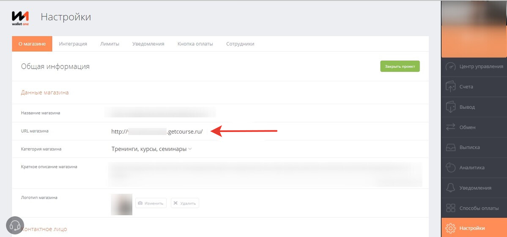Switch to the Лимиты tab
This screenshot has height=237, width=507.
(x=110, y=44)
